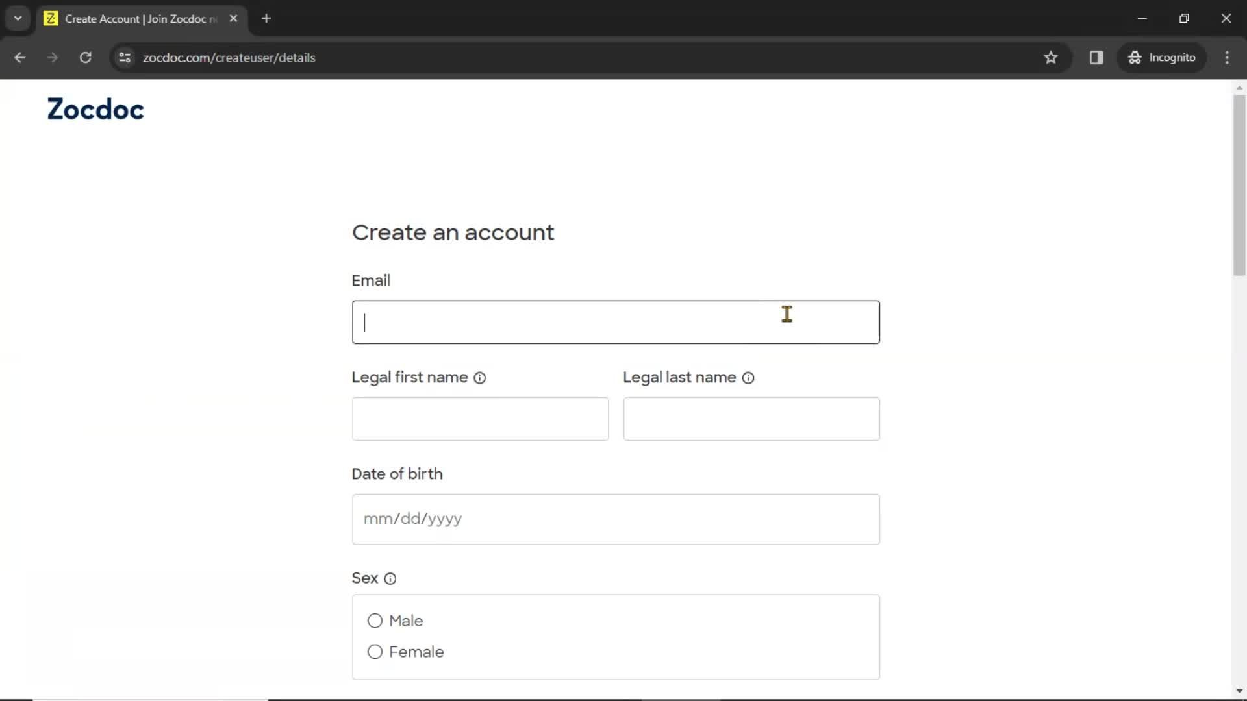Select the Female radio option
This screenshot has width=1247, height=701.
375,652
